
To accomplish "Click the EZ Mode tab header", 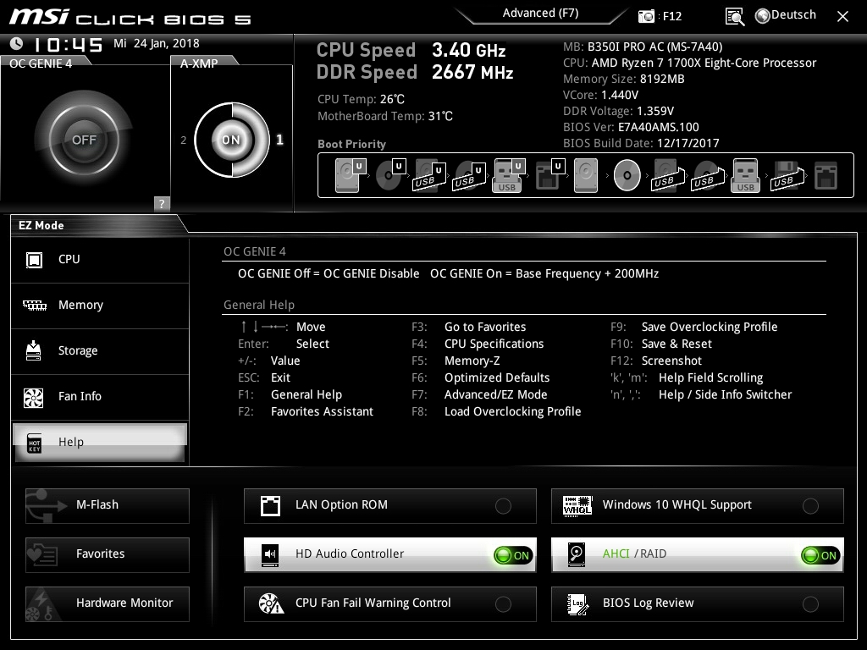I will [x=41, y=225].
